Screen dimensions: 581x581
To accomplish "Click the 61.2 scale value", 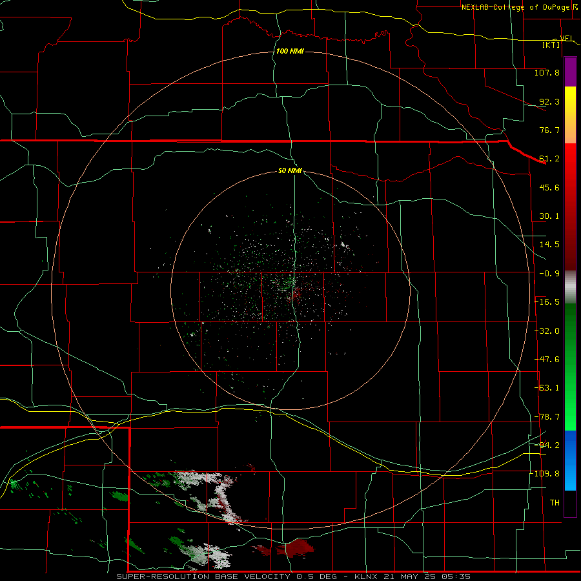I will click(x=549, y=159).
